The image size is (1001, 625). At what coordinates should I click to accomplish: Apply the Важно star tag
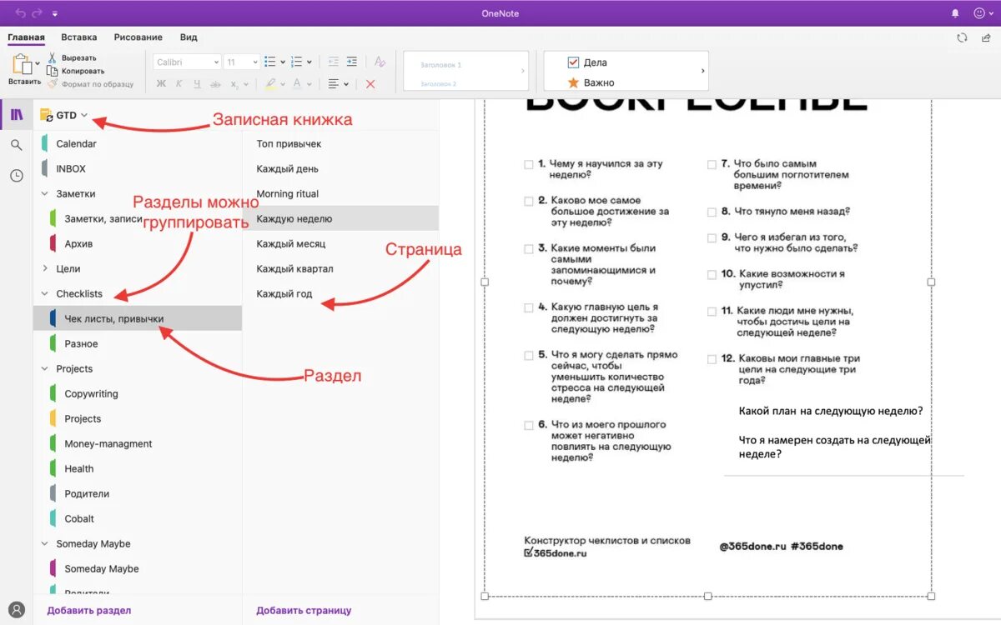[x=591, y=82]
